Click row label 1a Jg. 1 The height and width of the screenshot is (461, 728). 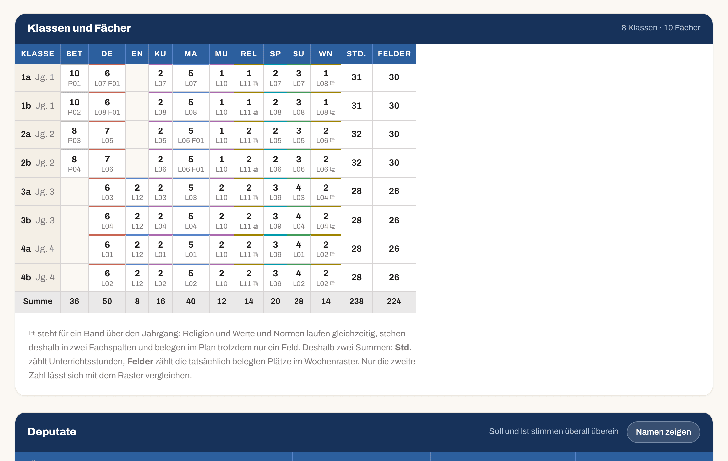click(38, 77)
